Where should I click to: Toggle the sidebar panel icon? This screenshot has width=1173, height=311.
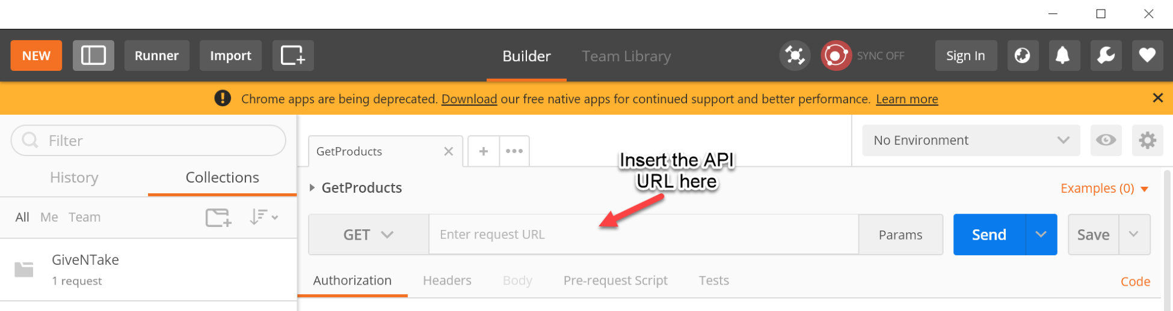[x=93, y=56]
